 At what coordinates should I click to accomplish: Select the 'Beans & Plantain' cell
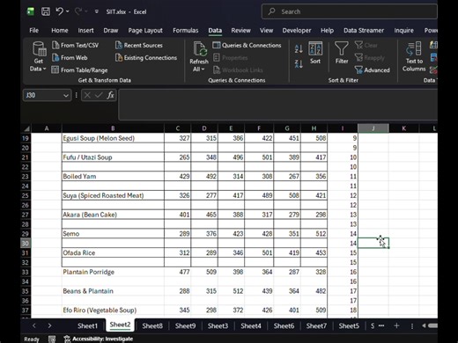(113, 291)
